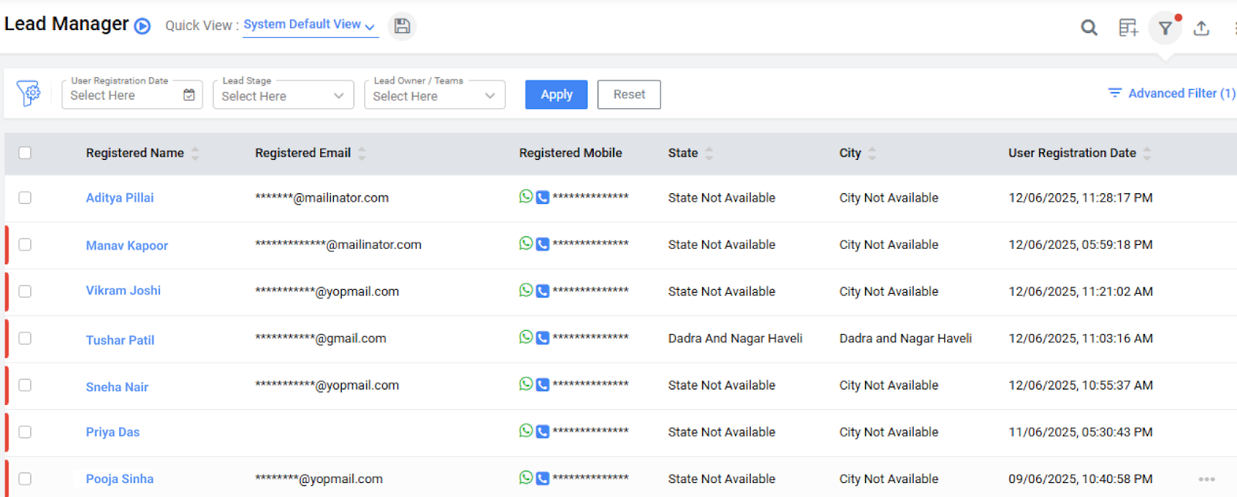Check the Sneha Nair row checkbox

point(25,386)
